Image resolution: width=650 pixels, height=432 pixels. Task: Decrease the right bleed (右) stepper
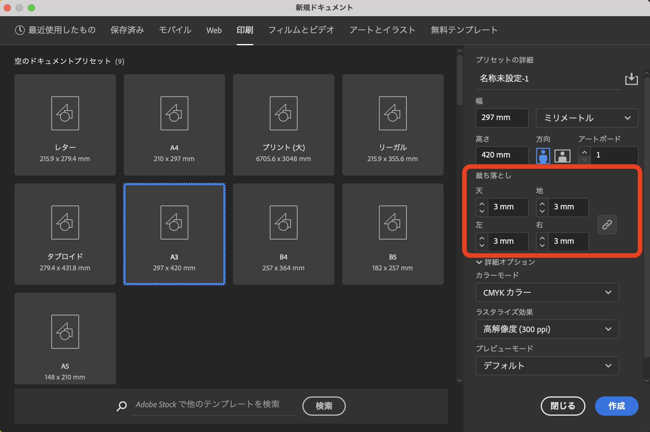point(542,245)
